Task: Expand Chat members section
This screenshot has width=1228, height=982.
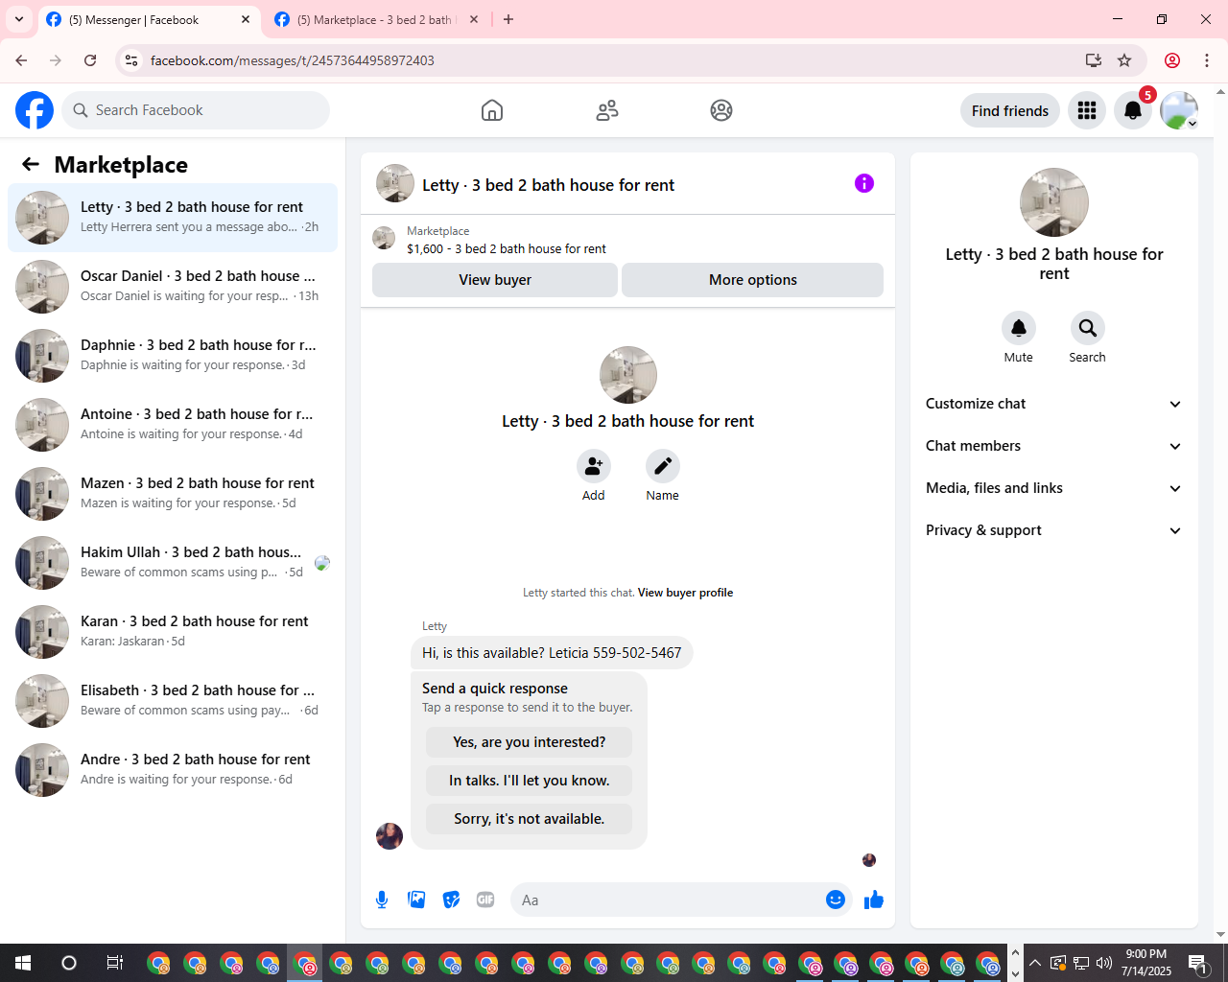Action: (1053, 446)
